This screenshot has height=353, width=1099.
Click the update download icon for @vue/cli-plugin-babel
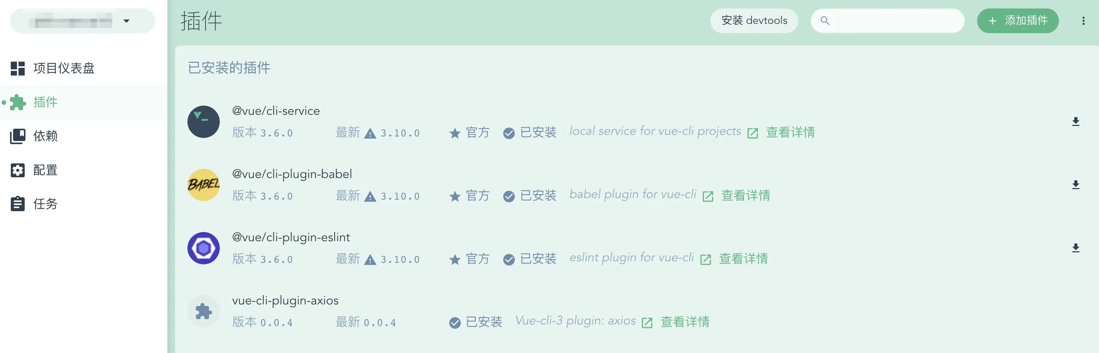click(1075, 185)
